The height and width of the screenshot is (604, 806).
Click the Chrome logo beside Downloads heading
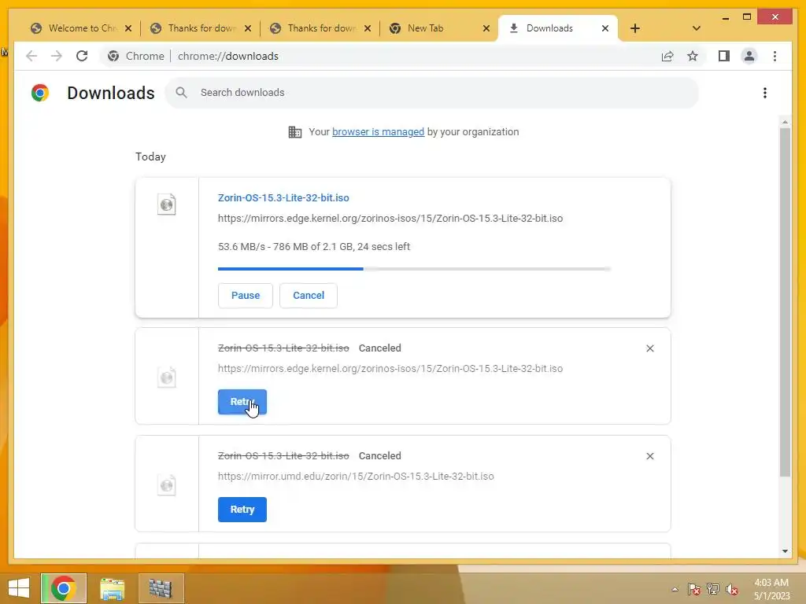pyautogui.click(x=40, y=93)
